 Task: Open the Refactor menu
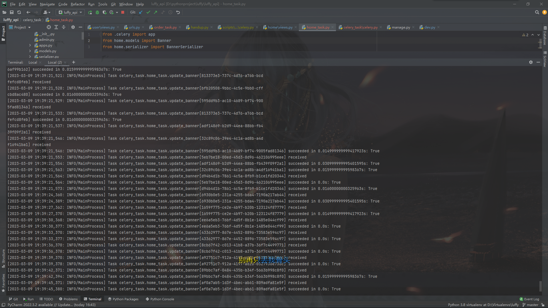tap(78, 4)
